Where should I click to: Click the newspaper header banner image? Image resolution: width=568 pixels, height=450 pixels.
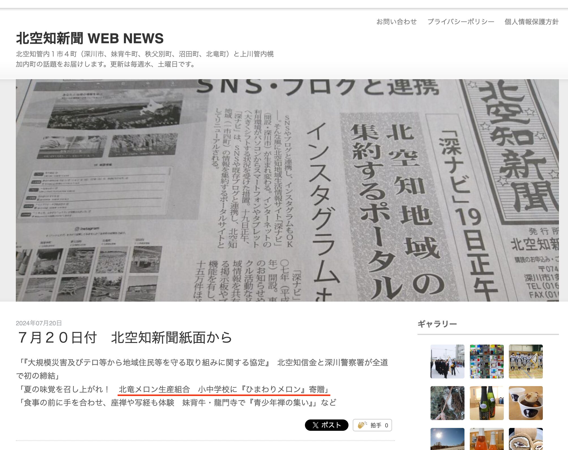coord(287,190)
